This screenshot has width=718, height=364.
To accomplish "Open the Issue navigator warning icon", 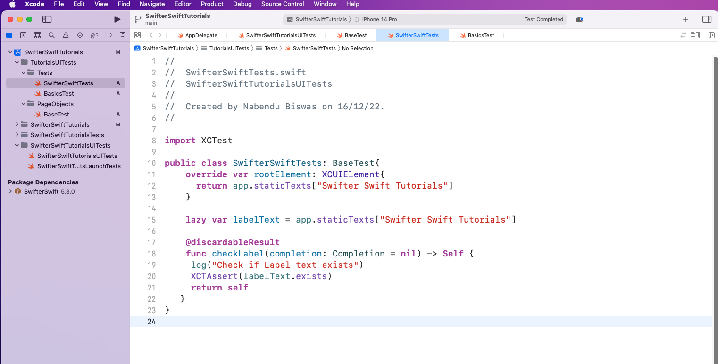I will click(x=66, y=35).
